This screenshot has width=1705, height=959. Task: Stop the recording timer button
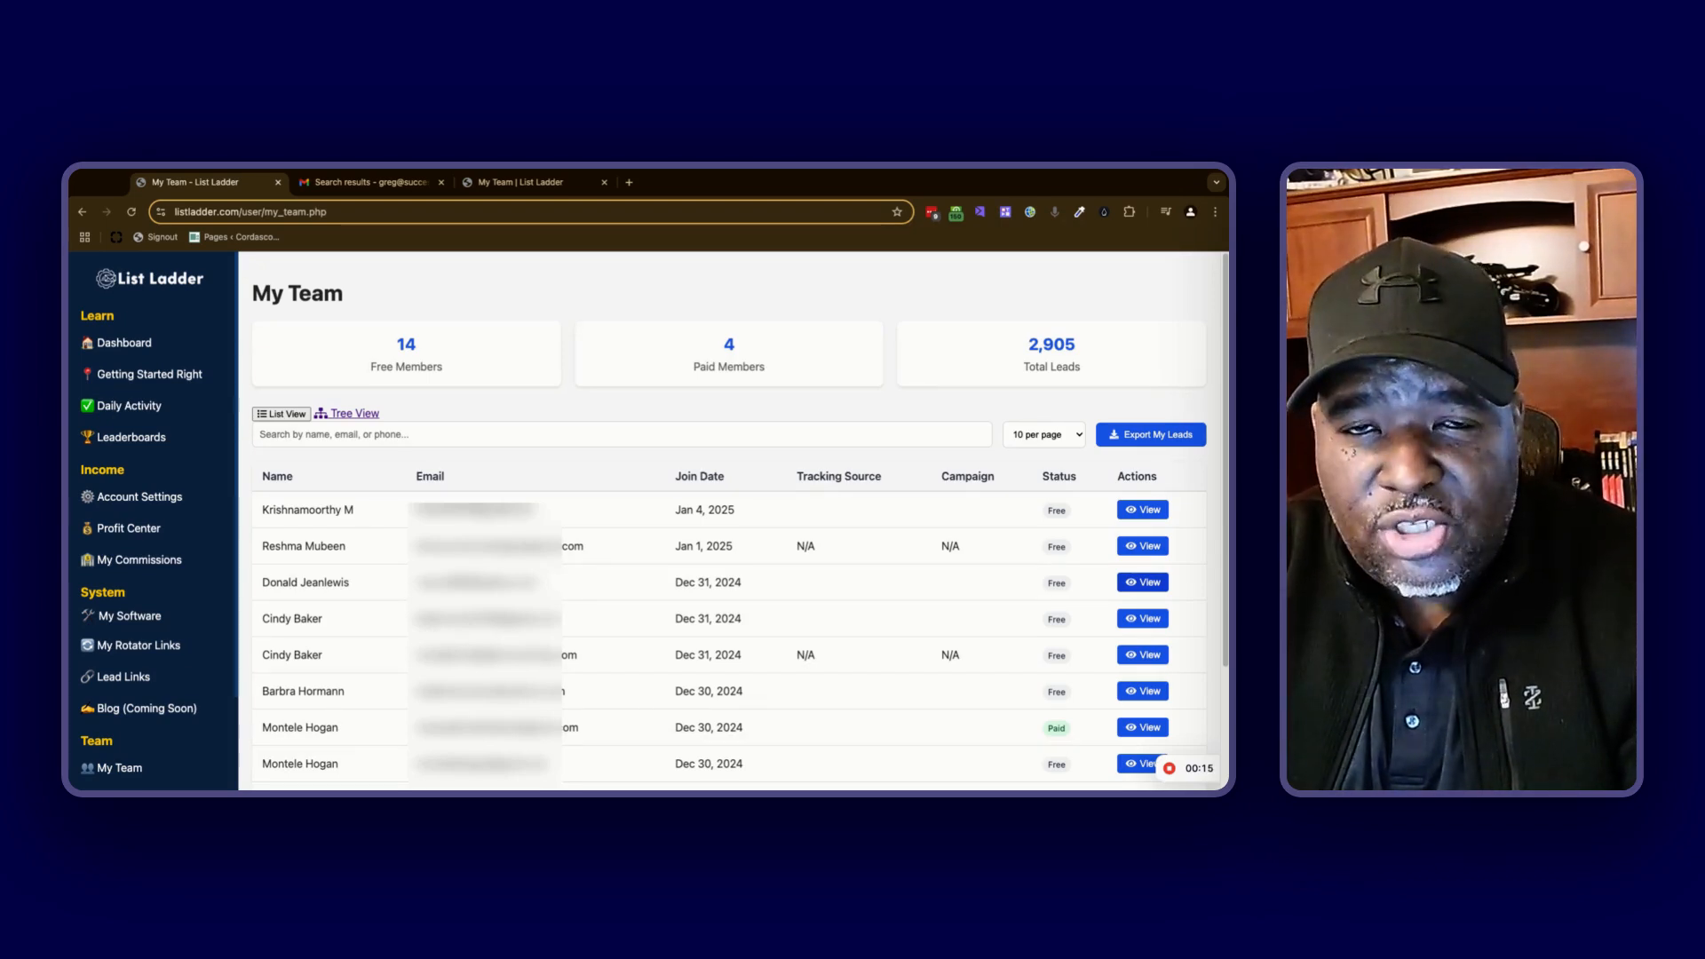click(x=1170, y=768)
